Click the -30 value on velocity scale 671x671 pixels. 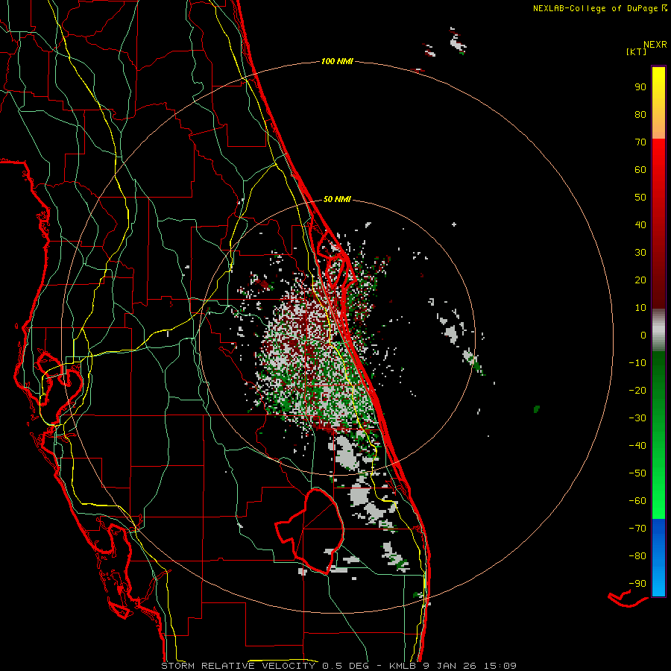[x=637, y=418]
